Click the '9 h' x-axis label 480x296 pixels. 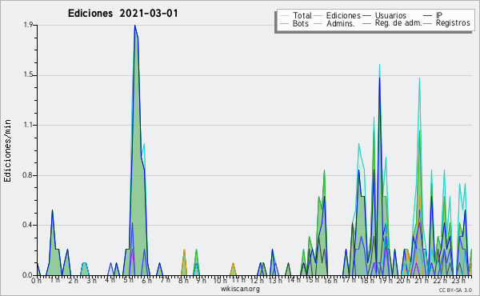201,280
